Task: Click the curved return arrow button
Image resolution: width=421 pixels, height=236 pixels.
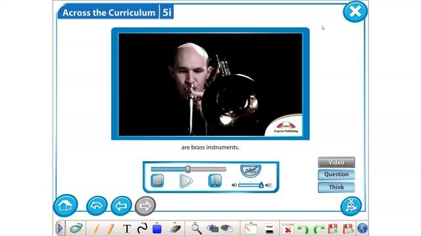Action: [97, 206]
